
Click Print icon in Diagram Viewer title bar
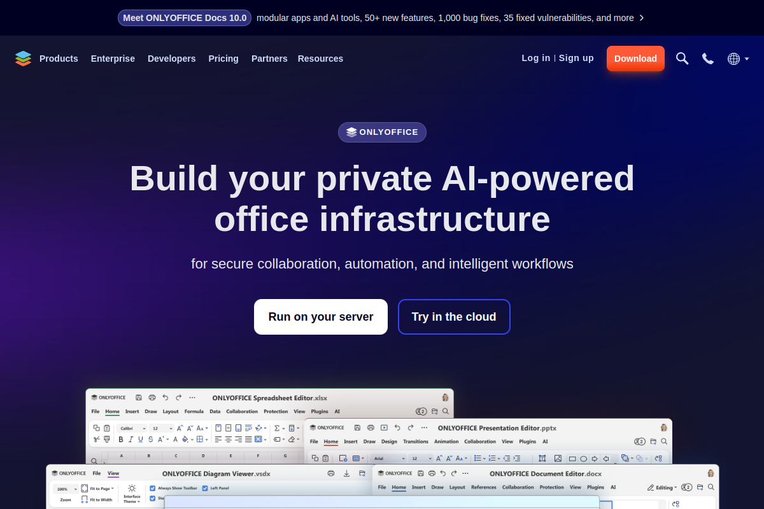point(330,473)
